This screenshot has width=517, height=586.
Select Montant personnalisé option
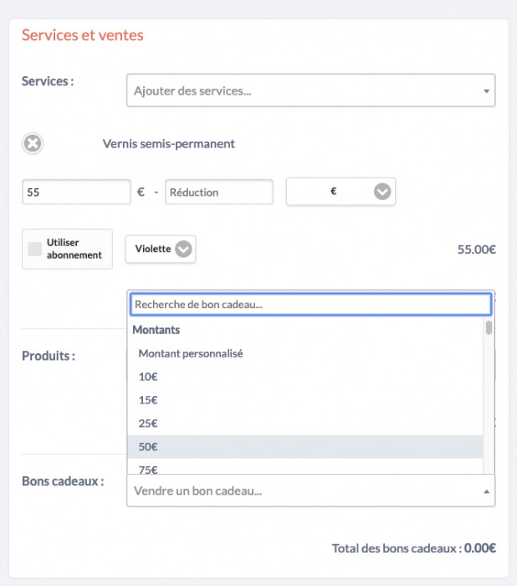click(191, 353)
